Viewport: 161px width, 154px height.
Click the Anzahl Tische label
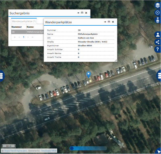coord(54,57)
